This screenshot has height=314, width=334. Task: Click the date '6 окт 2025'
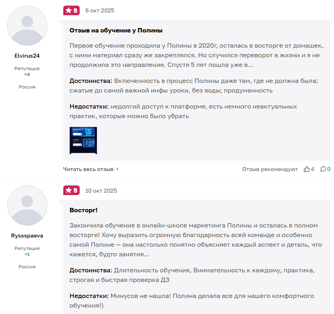pyautogui.click(x=100, y=11)
